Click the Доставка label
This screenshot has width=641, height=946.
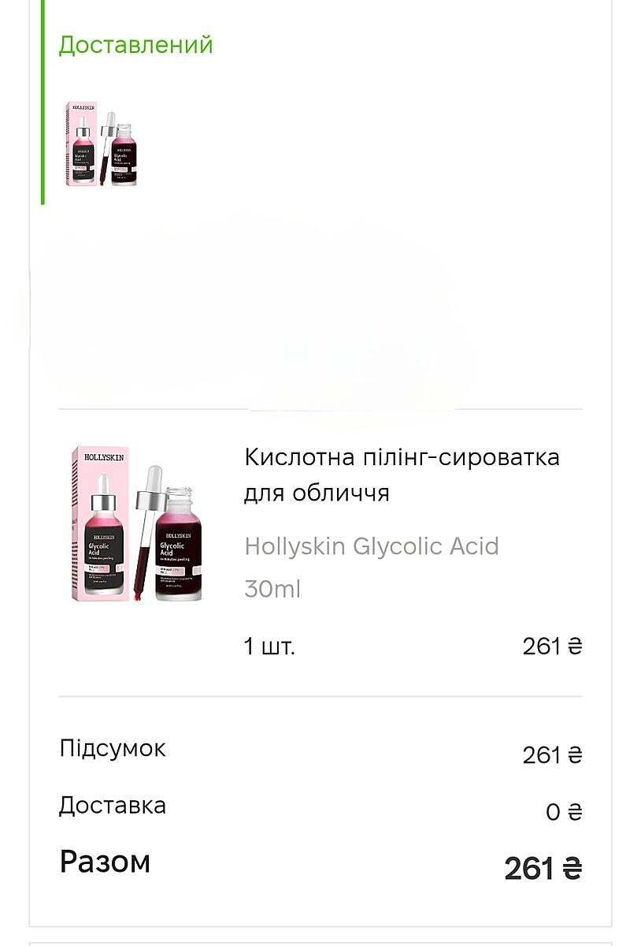(x=113, y=806)
